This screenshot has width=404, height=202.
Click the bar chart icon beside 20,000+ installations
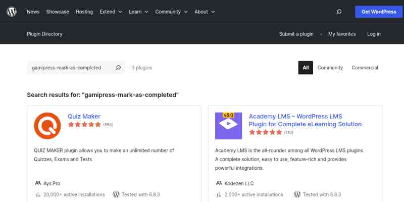pyautogui.click(x=38, y=194)
